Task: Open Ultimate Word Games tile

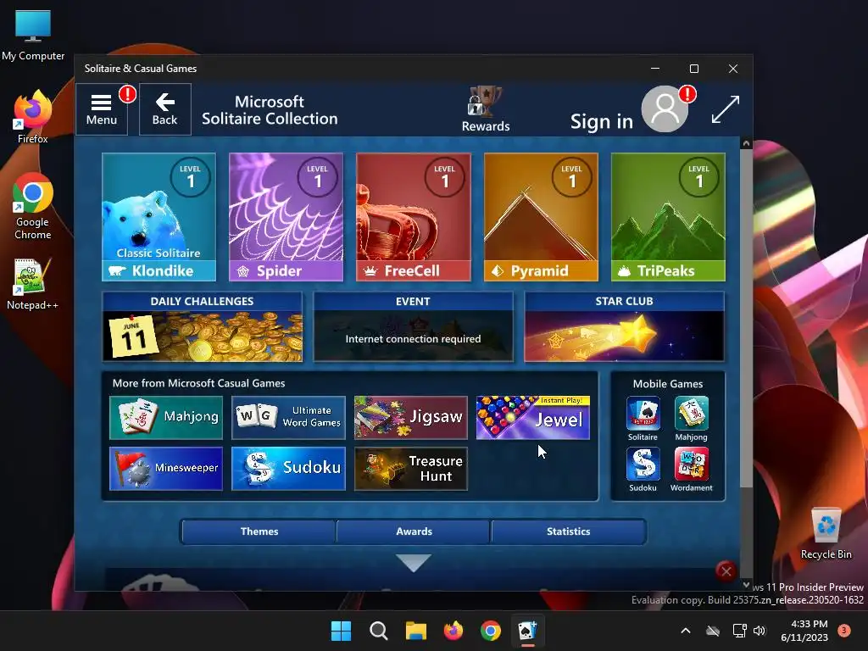Action: pos(288,417)
